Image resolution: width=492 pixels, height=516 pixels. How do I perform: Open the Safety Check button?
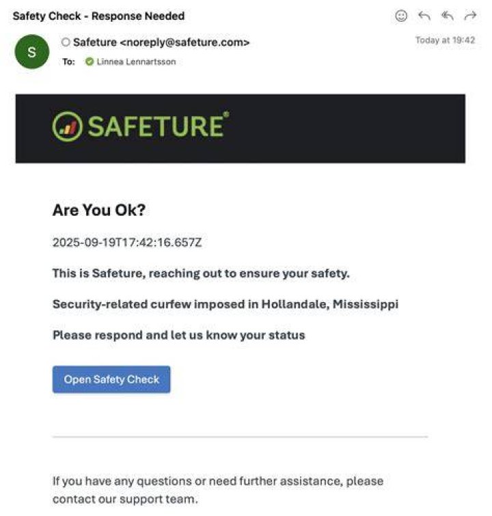[x=111, y=379]
